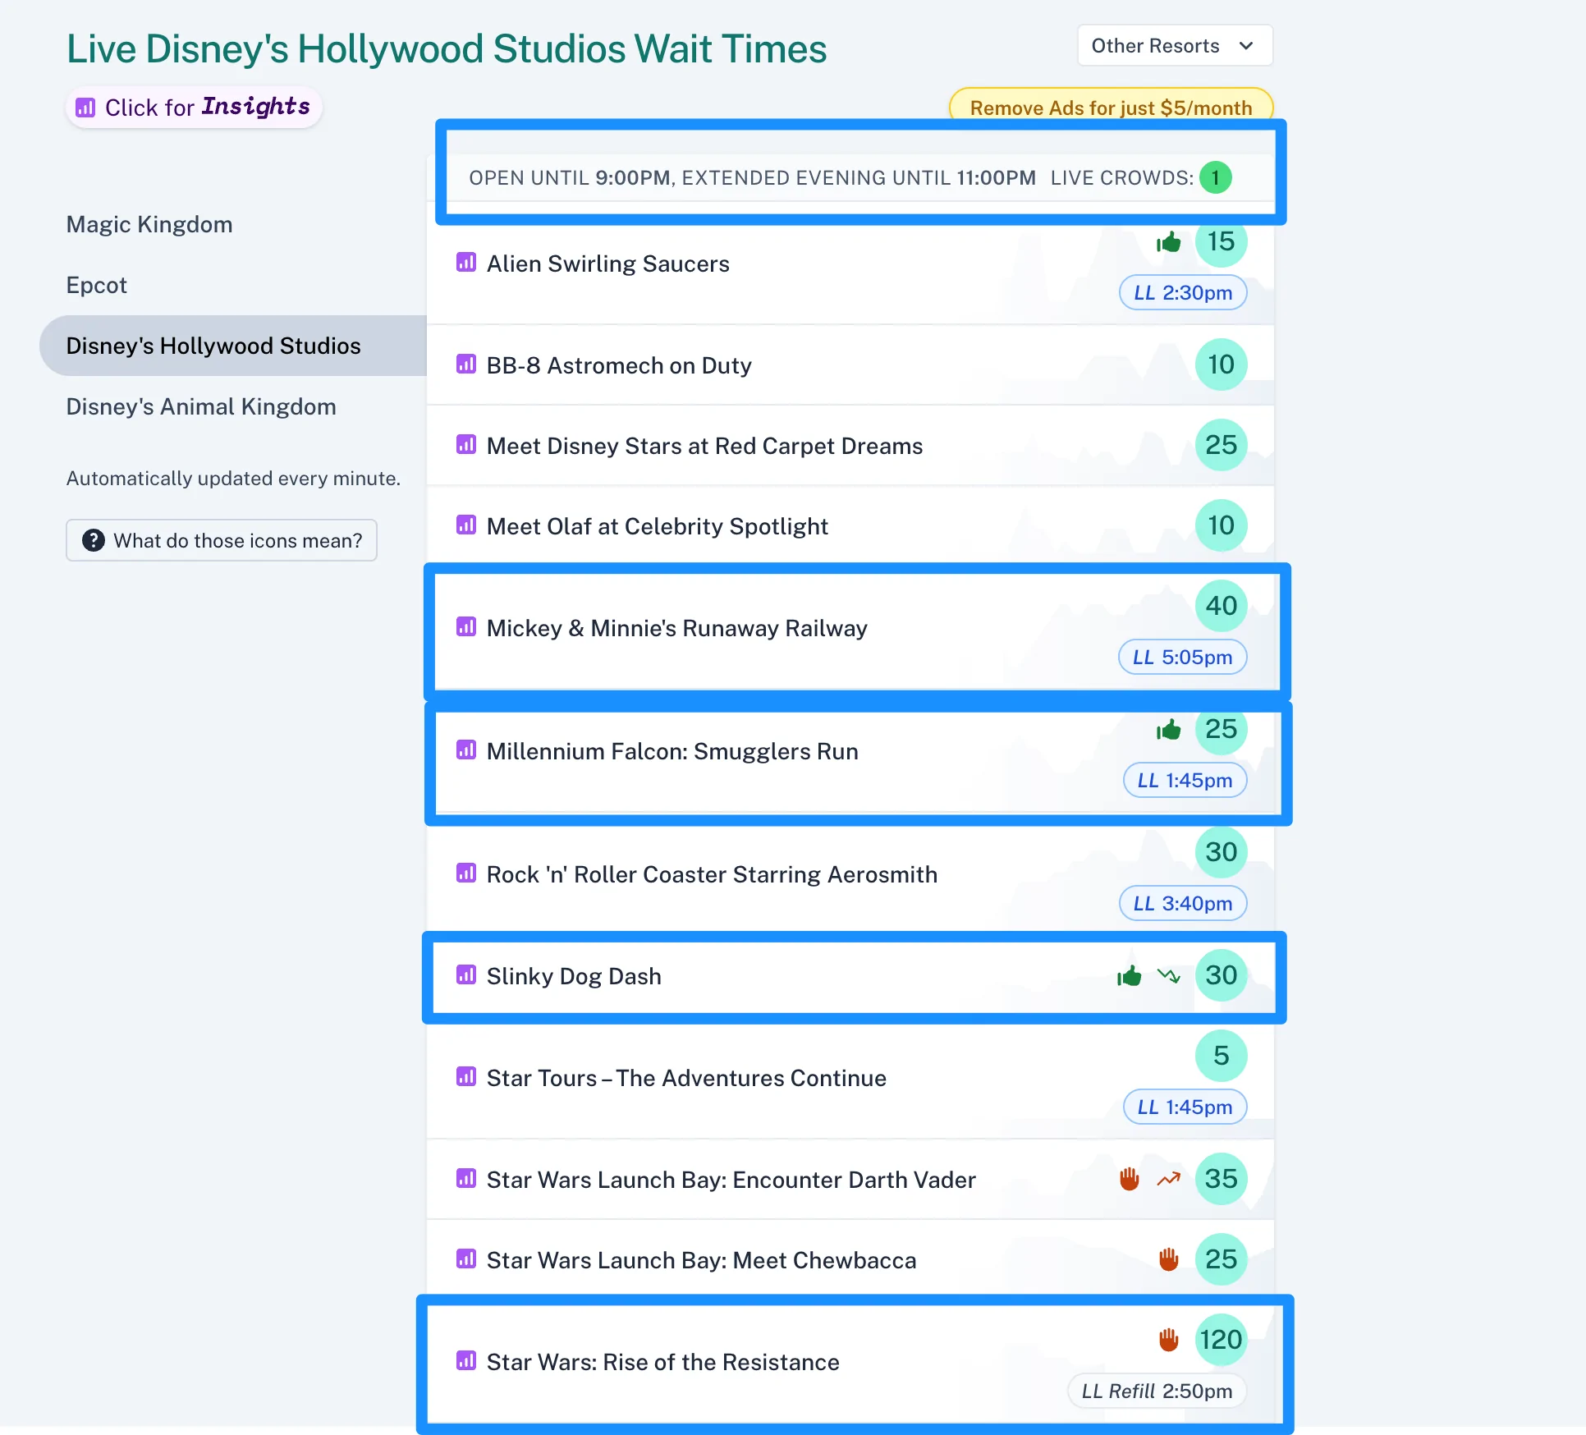The width and height of the screenshot is (1586, 1435).
Task: Open the Other Resorts dropdown
Action: tap(1175, 46)
